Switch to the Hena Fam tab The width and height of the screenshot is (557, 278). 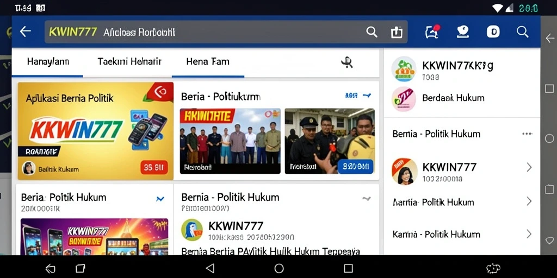click(x=208, y=62)
